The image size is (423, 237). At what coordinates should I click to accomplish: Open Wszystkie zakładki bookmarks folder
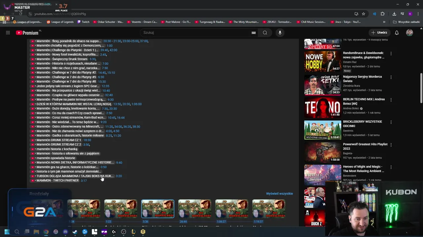pyautogui.click(x=406, y=22)
